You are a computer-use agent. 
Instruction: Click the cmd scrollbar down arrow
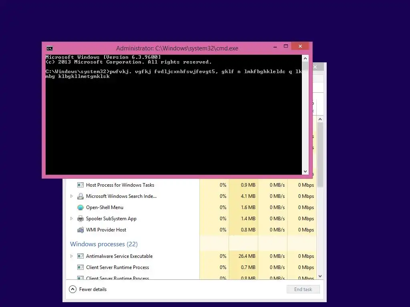[305, 171]
